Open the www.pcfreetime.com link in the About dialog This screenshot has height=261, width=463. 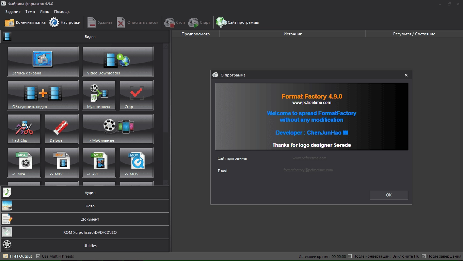click(x=309, y=158)
